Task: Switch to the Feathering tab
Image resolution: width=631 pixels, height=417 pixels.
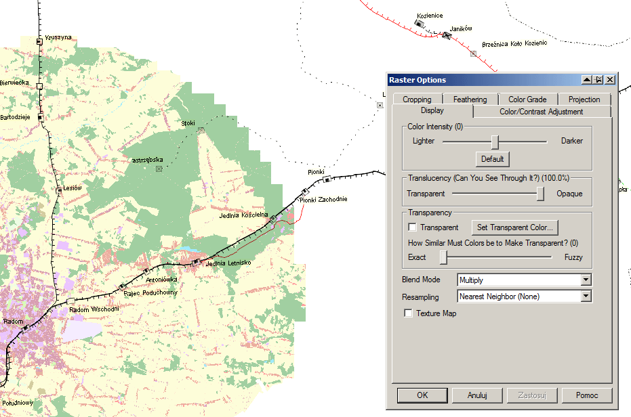Action: (x=470, y=100)
